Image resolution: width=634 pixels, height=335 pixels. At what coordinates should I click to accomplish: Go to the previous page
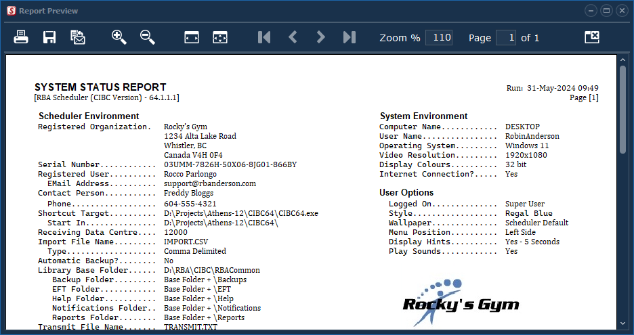[293, 38]
